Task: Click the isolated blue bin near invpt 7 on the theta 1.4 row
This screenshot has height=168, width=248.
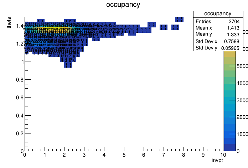Action: tap(164, 27)
